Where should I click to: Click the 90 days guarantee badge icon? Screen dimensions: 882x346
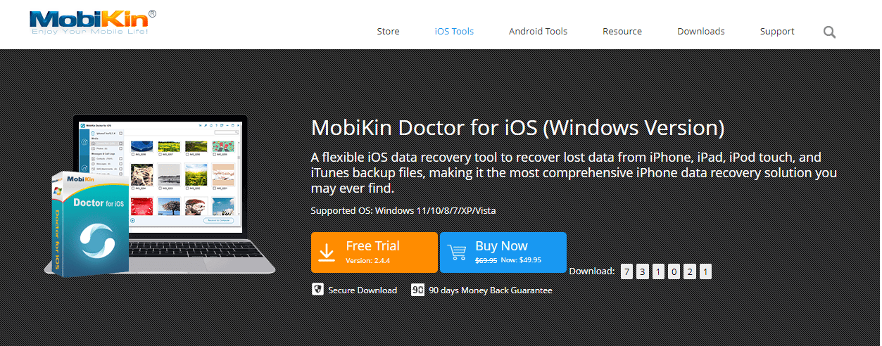click(x=417, y=290)
